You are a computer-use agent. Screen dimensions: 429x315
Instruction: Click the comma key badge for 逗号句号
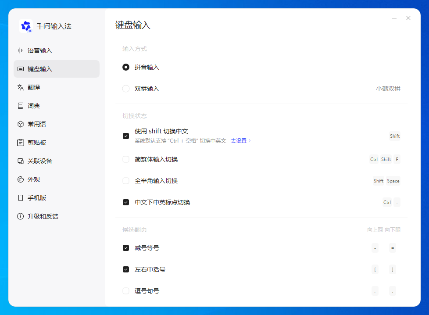coord(375,291)
